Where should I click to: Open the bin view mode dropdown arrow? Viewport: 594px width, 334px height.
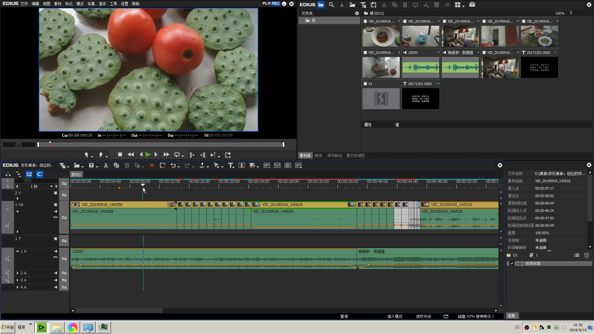click(x=463, y=6)
